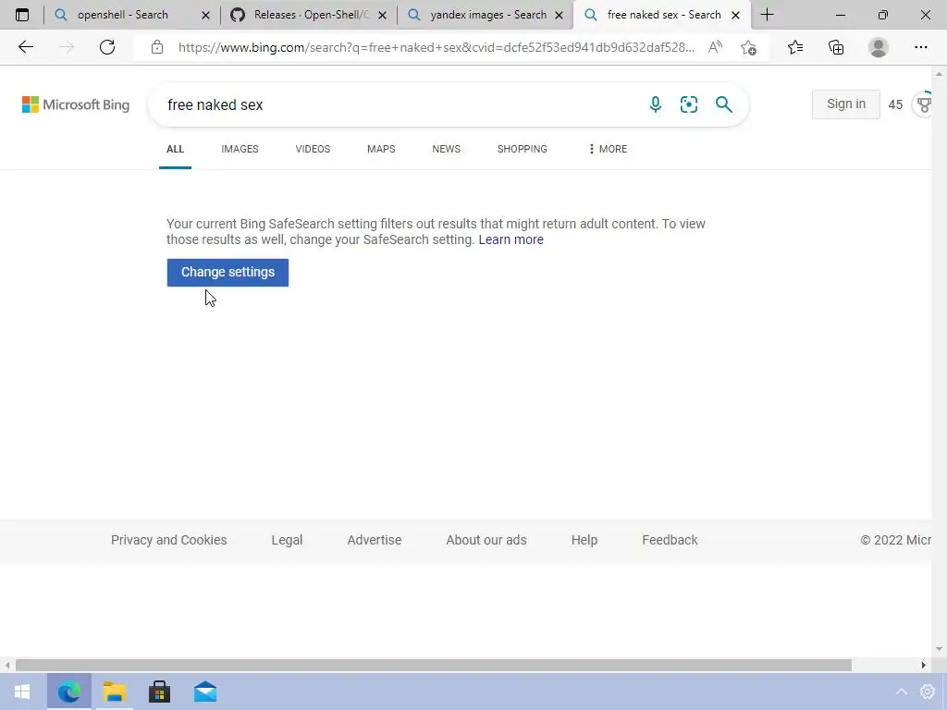
Task: Expand the MORE search categories menu
Action: [608, 149]
